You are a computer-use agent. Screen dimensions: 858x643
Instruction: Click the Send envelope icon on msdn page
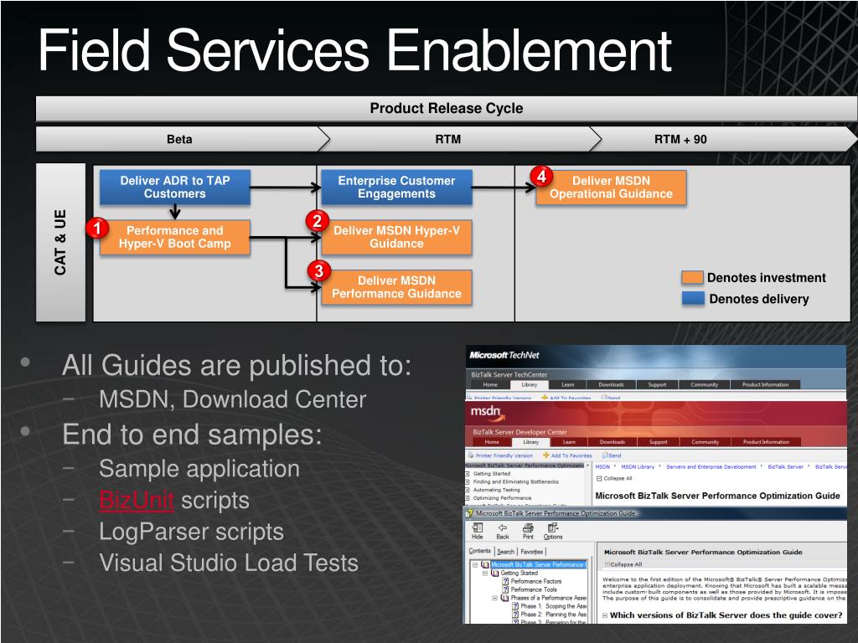click(x=605, y=455)
